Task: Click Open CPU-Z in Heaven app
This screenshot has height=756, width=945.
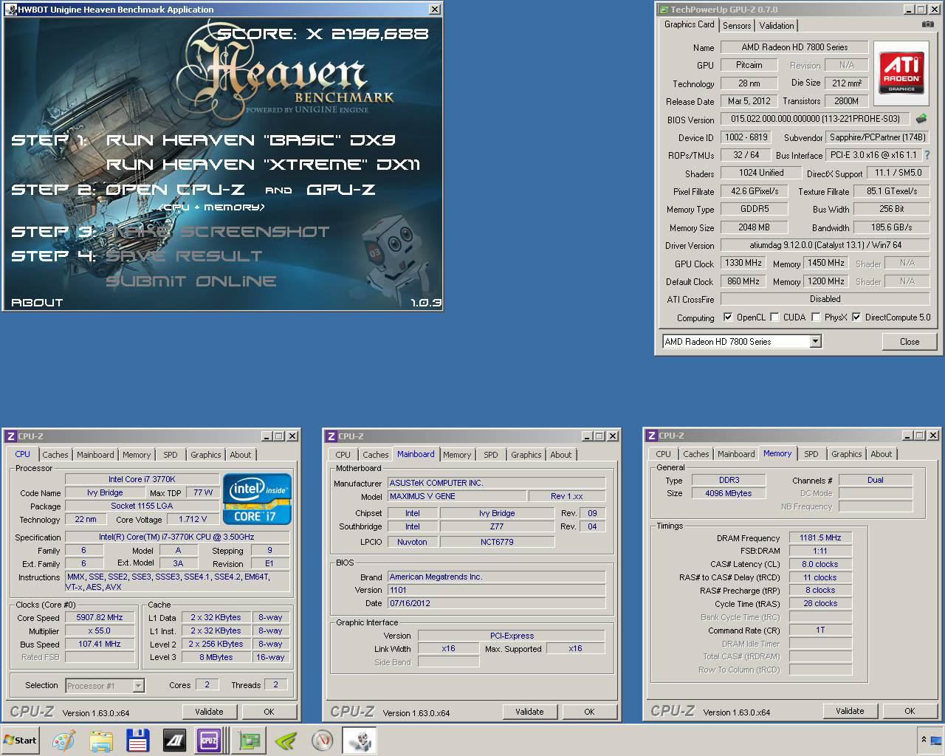Action: coord(176,190)
